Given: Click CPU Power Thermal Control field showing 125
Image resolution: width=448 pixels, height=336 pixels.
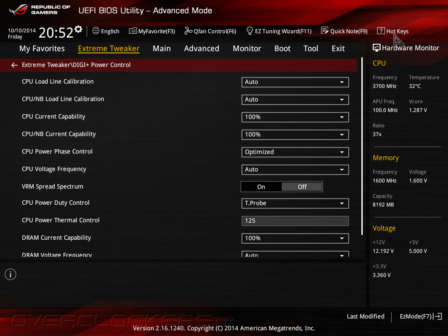Looking at the screenshot, I should 295,221.
